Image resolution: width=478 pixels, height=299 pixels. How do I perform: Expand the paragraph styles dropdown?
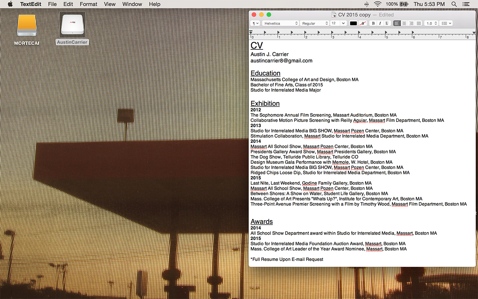pyautogui.click(x=255, y=23)
